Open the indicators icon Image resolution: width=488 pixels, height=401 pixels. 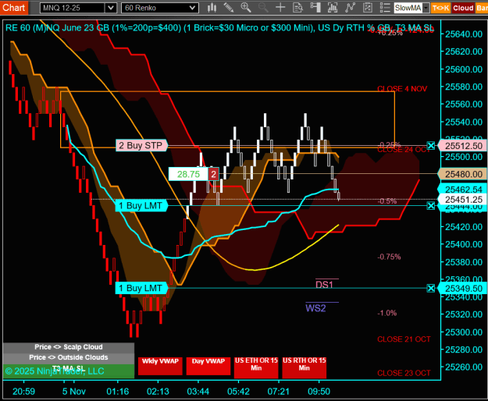pyautogui.click(x=333, y=8)
